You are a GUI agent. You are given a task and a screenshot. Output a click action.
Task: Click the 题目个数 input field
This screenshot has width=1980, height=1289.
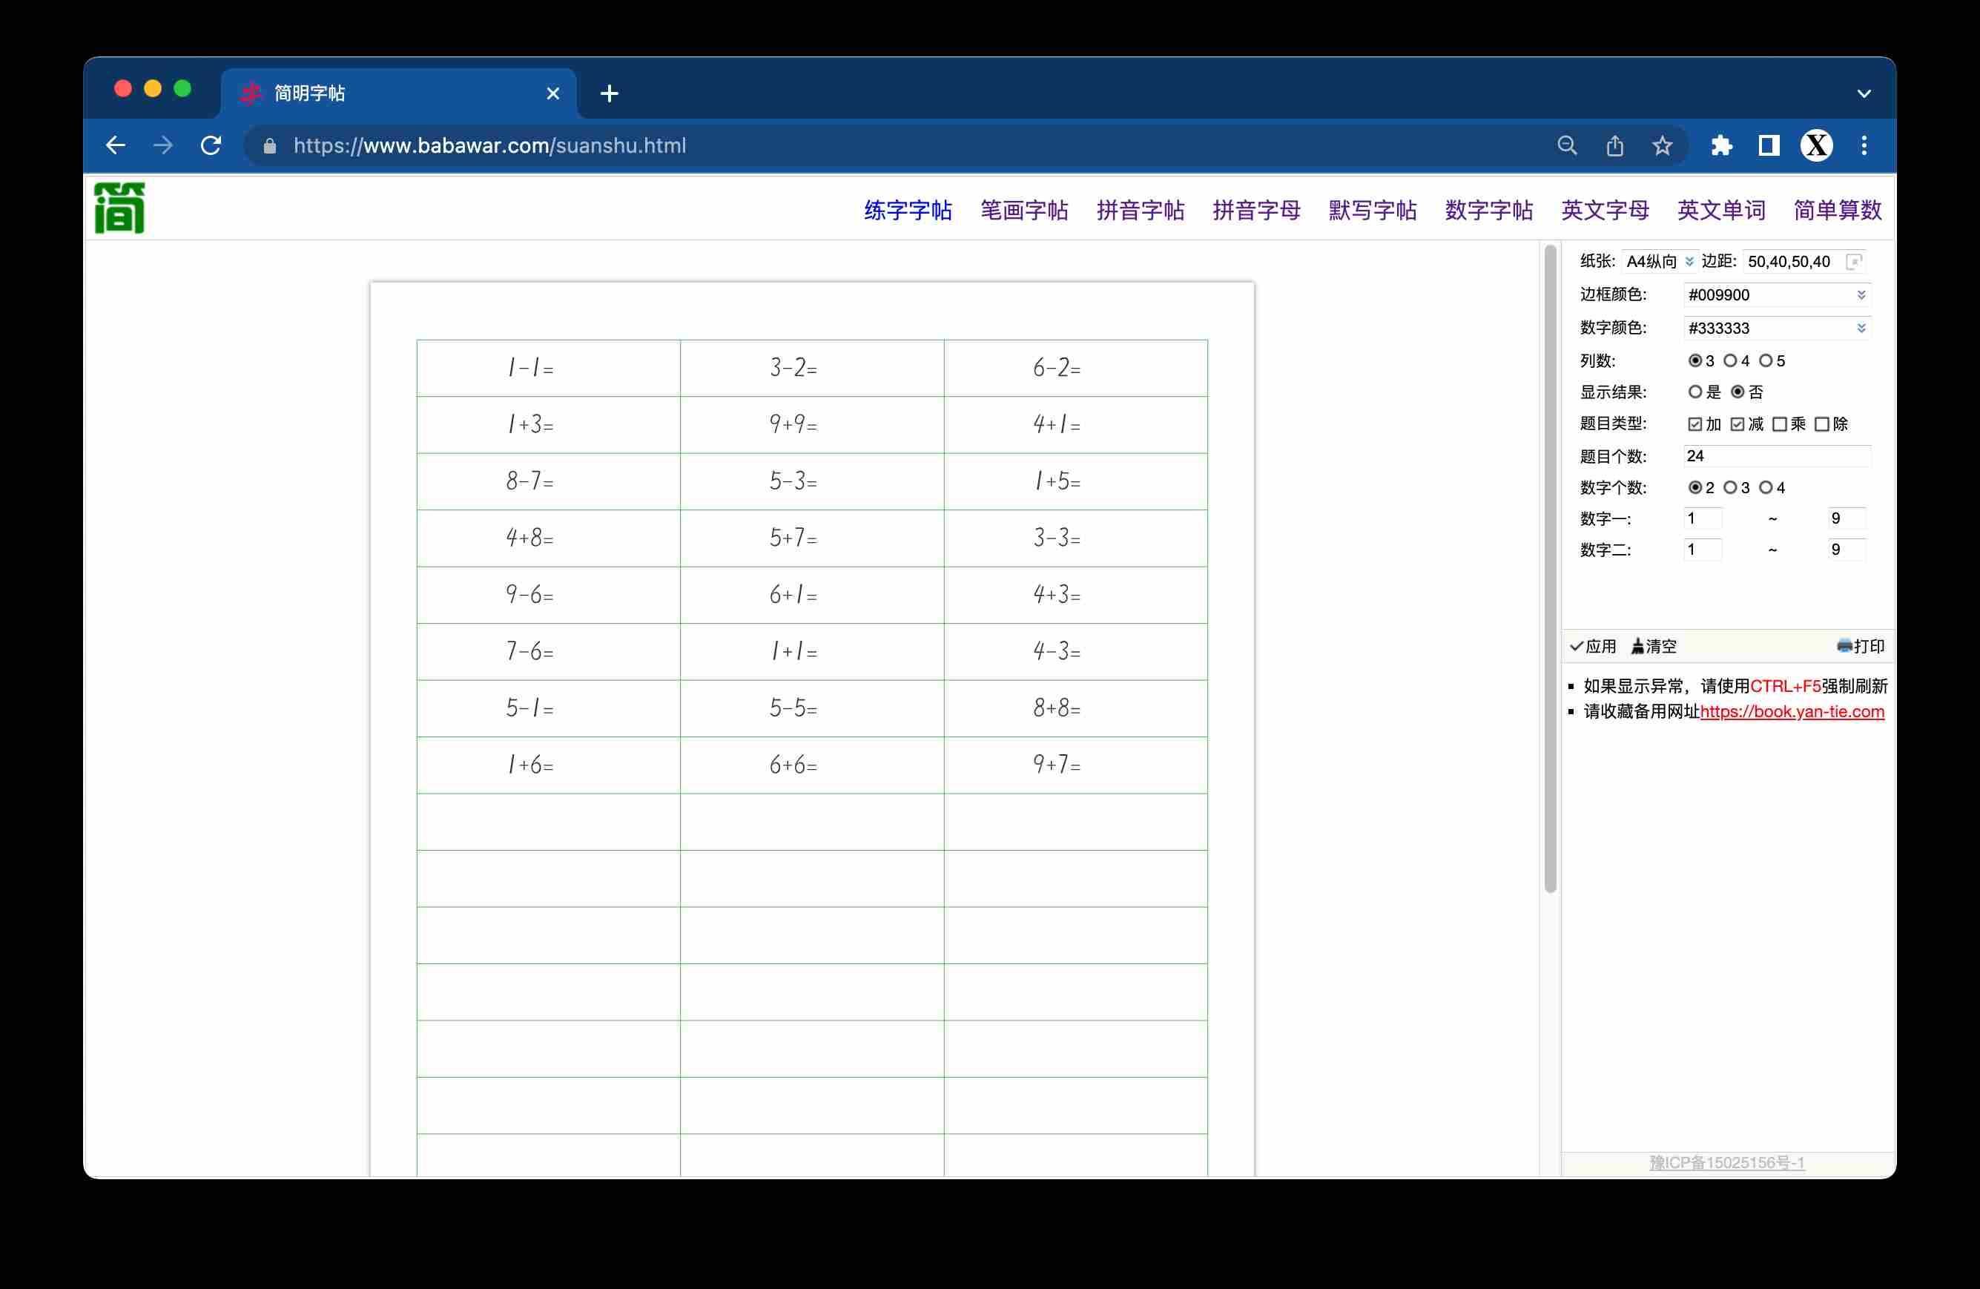tap(1776, 456)
